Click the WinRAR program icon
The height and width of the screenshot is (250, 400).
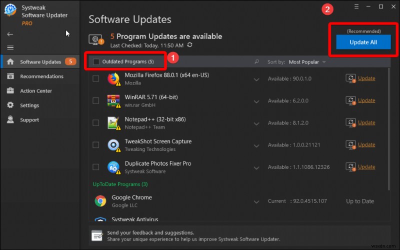(113, 101)
